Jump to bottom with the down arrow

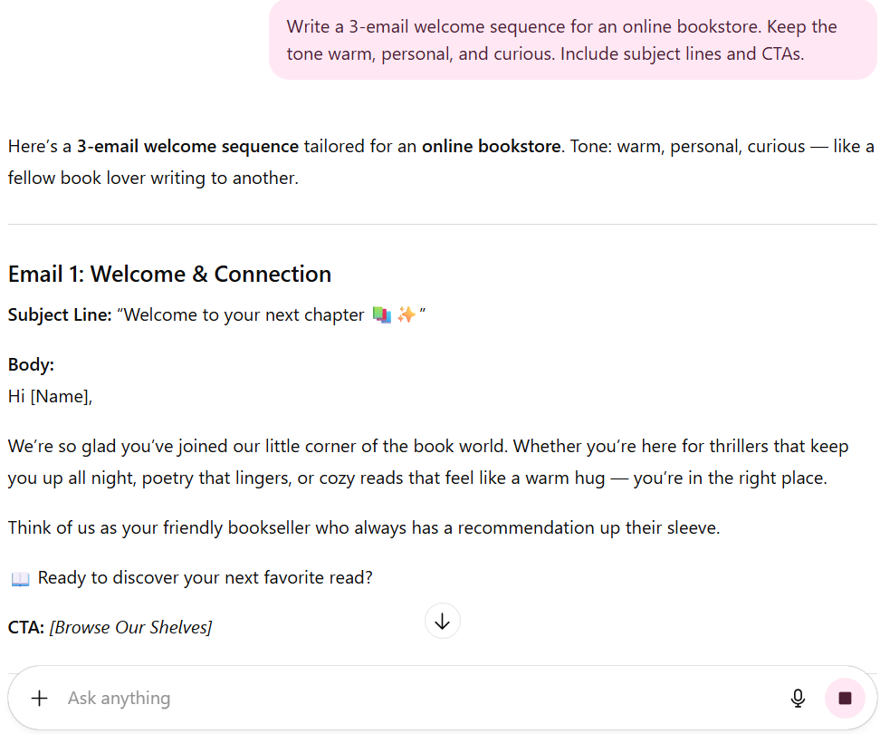click(442, 621)
